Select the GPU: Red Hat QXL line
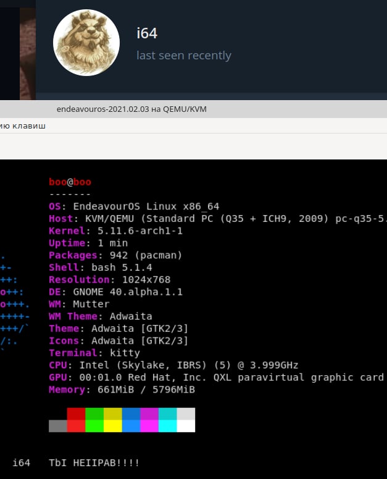The width and height of the screenshot is (387, 479). [216, 378]
